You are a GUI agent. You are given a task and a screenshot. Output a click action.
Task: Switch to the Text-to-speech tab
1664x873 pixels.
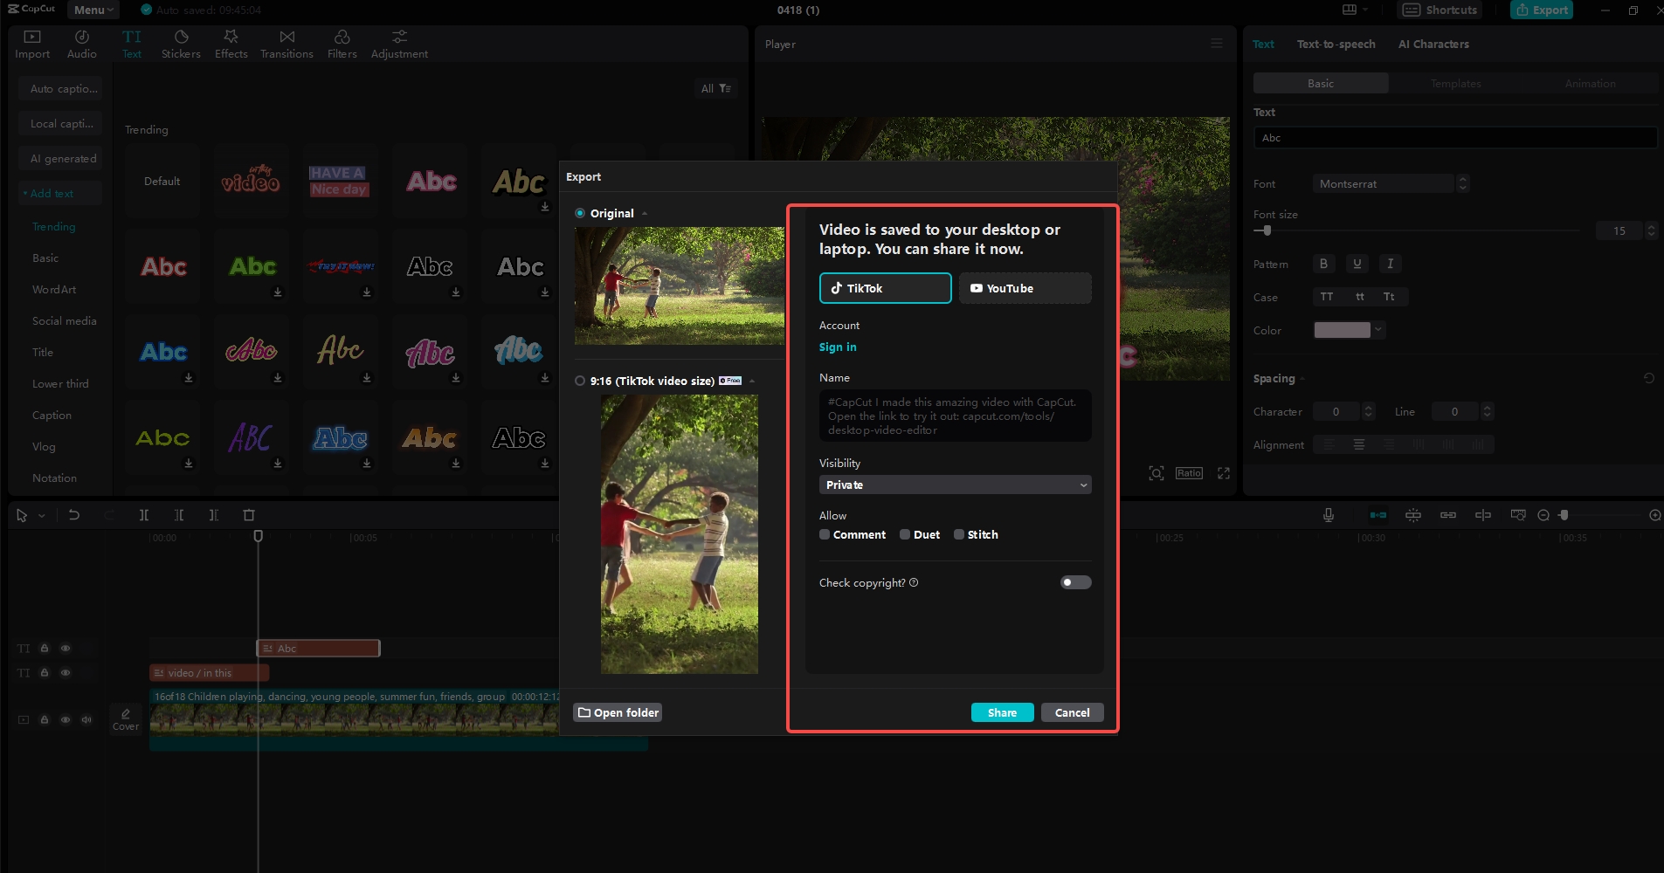[x=1336, y=44]
